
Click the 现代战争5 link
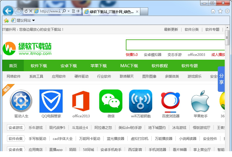(x=57, y=127)
